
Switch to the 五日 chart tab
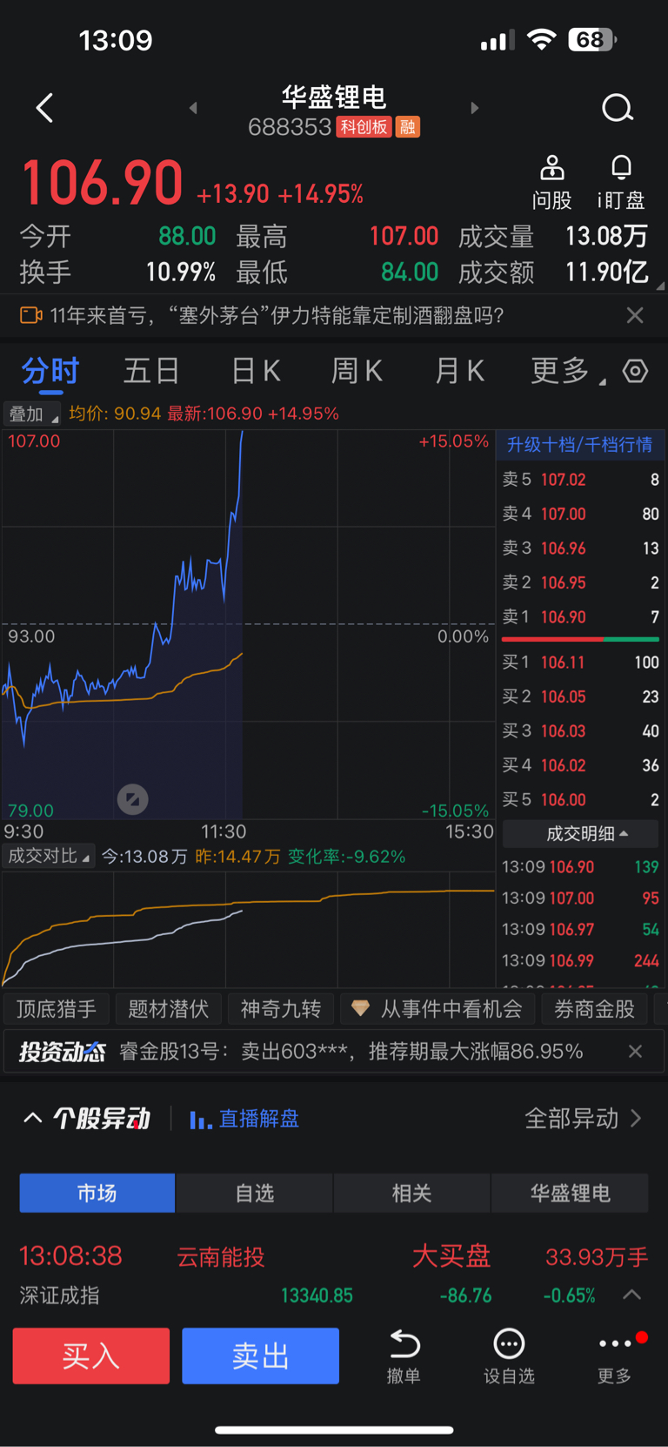point(151,371)
